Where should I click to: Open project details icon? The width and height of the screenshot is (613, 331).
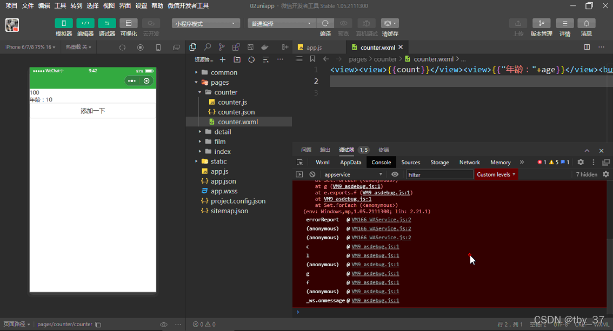[565, 23]
